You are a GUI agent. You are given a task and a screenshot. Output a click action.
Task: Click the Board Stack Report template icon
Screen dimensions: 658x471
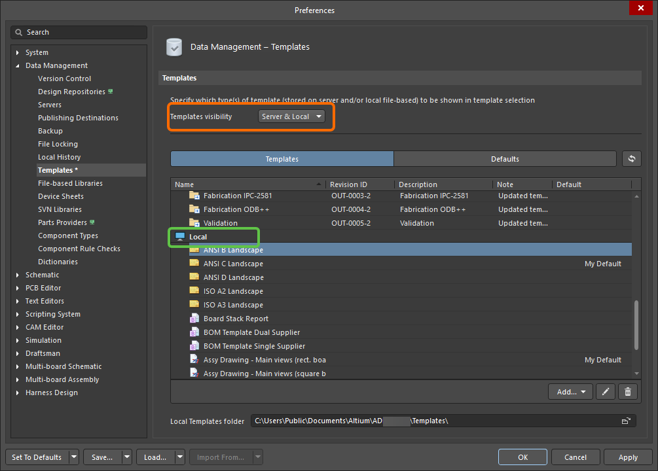coord(194,318)
